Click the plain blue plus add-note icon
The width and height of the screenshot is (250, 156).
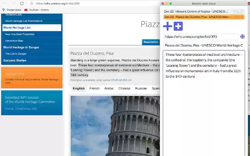(168, 26)
